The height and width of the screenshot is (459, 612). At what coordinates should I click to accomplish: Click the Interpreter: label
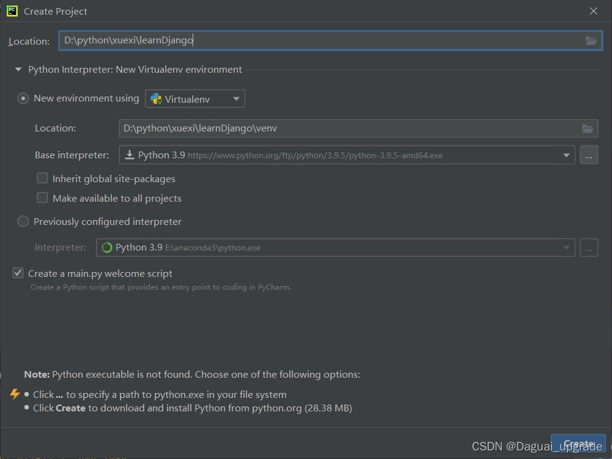tap(61, 248)
